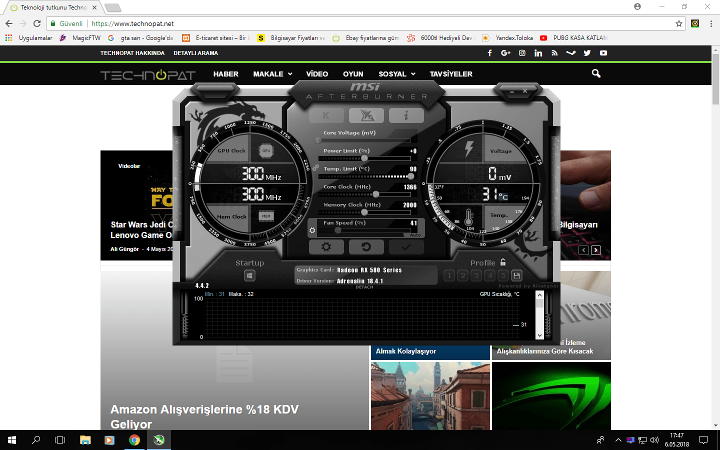Screen dimensions: 720x450
Task: Open Technopat's LinkedIn icon
Action: coord(538,53)
